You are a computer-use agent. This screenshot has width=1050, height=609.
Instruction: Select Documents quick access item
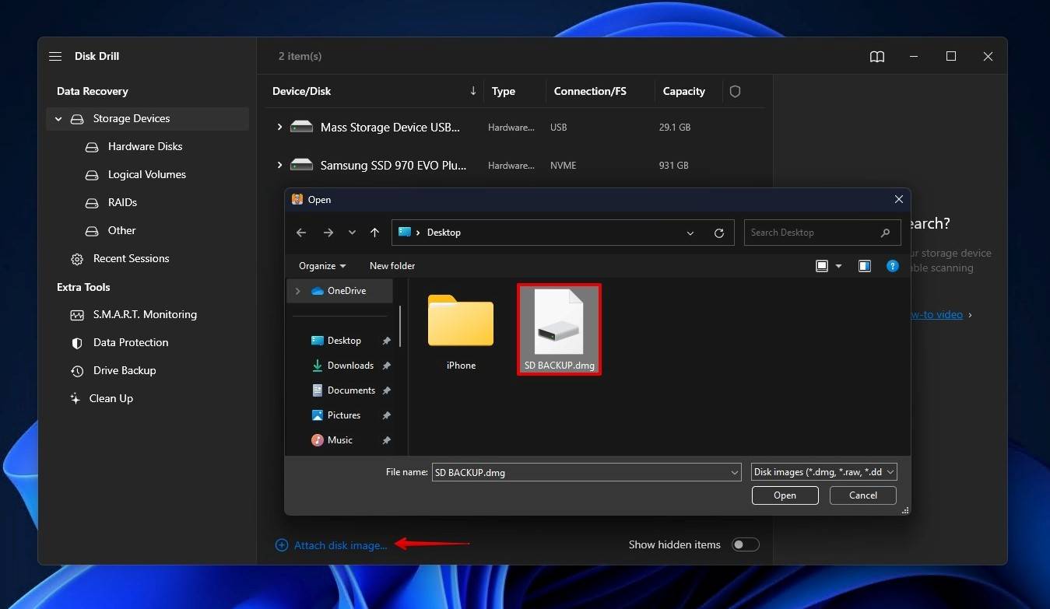[x=351, y=390]
